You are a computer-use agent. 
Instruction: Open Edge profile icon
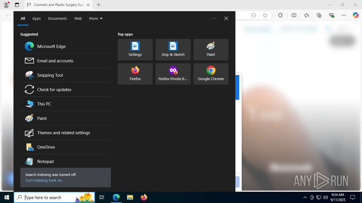(6, 5)
